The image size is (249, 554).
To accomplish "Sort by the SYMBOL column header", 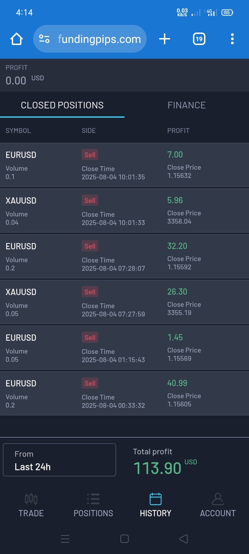I will tap(18, 131).
